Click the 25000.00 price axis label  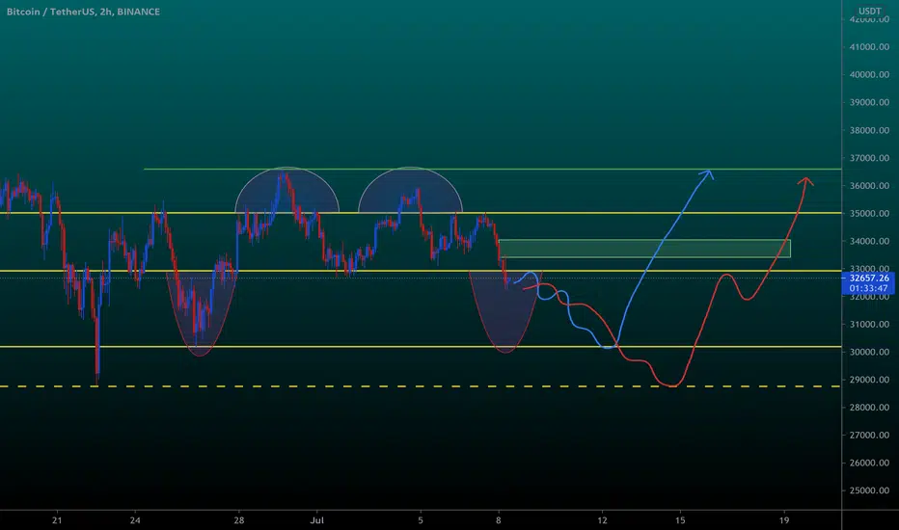tap(869, 490)
